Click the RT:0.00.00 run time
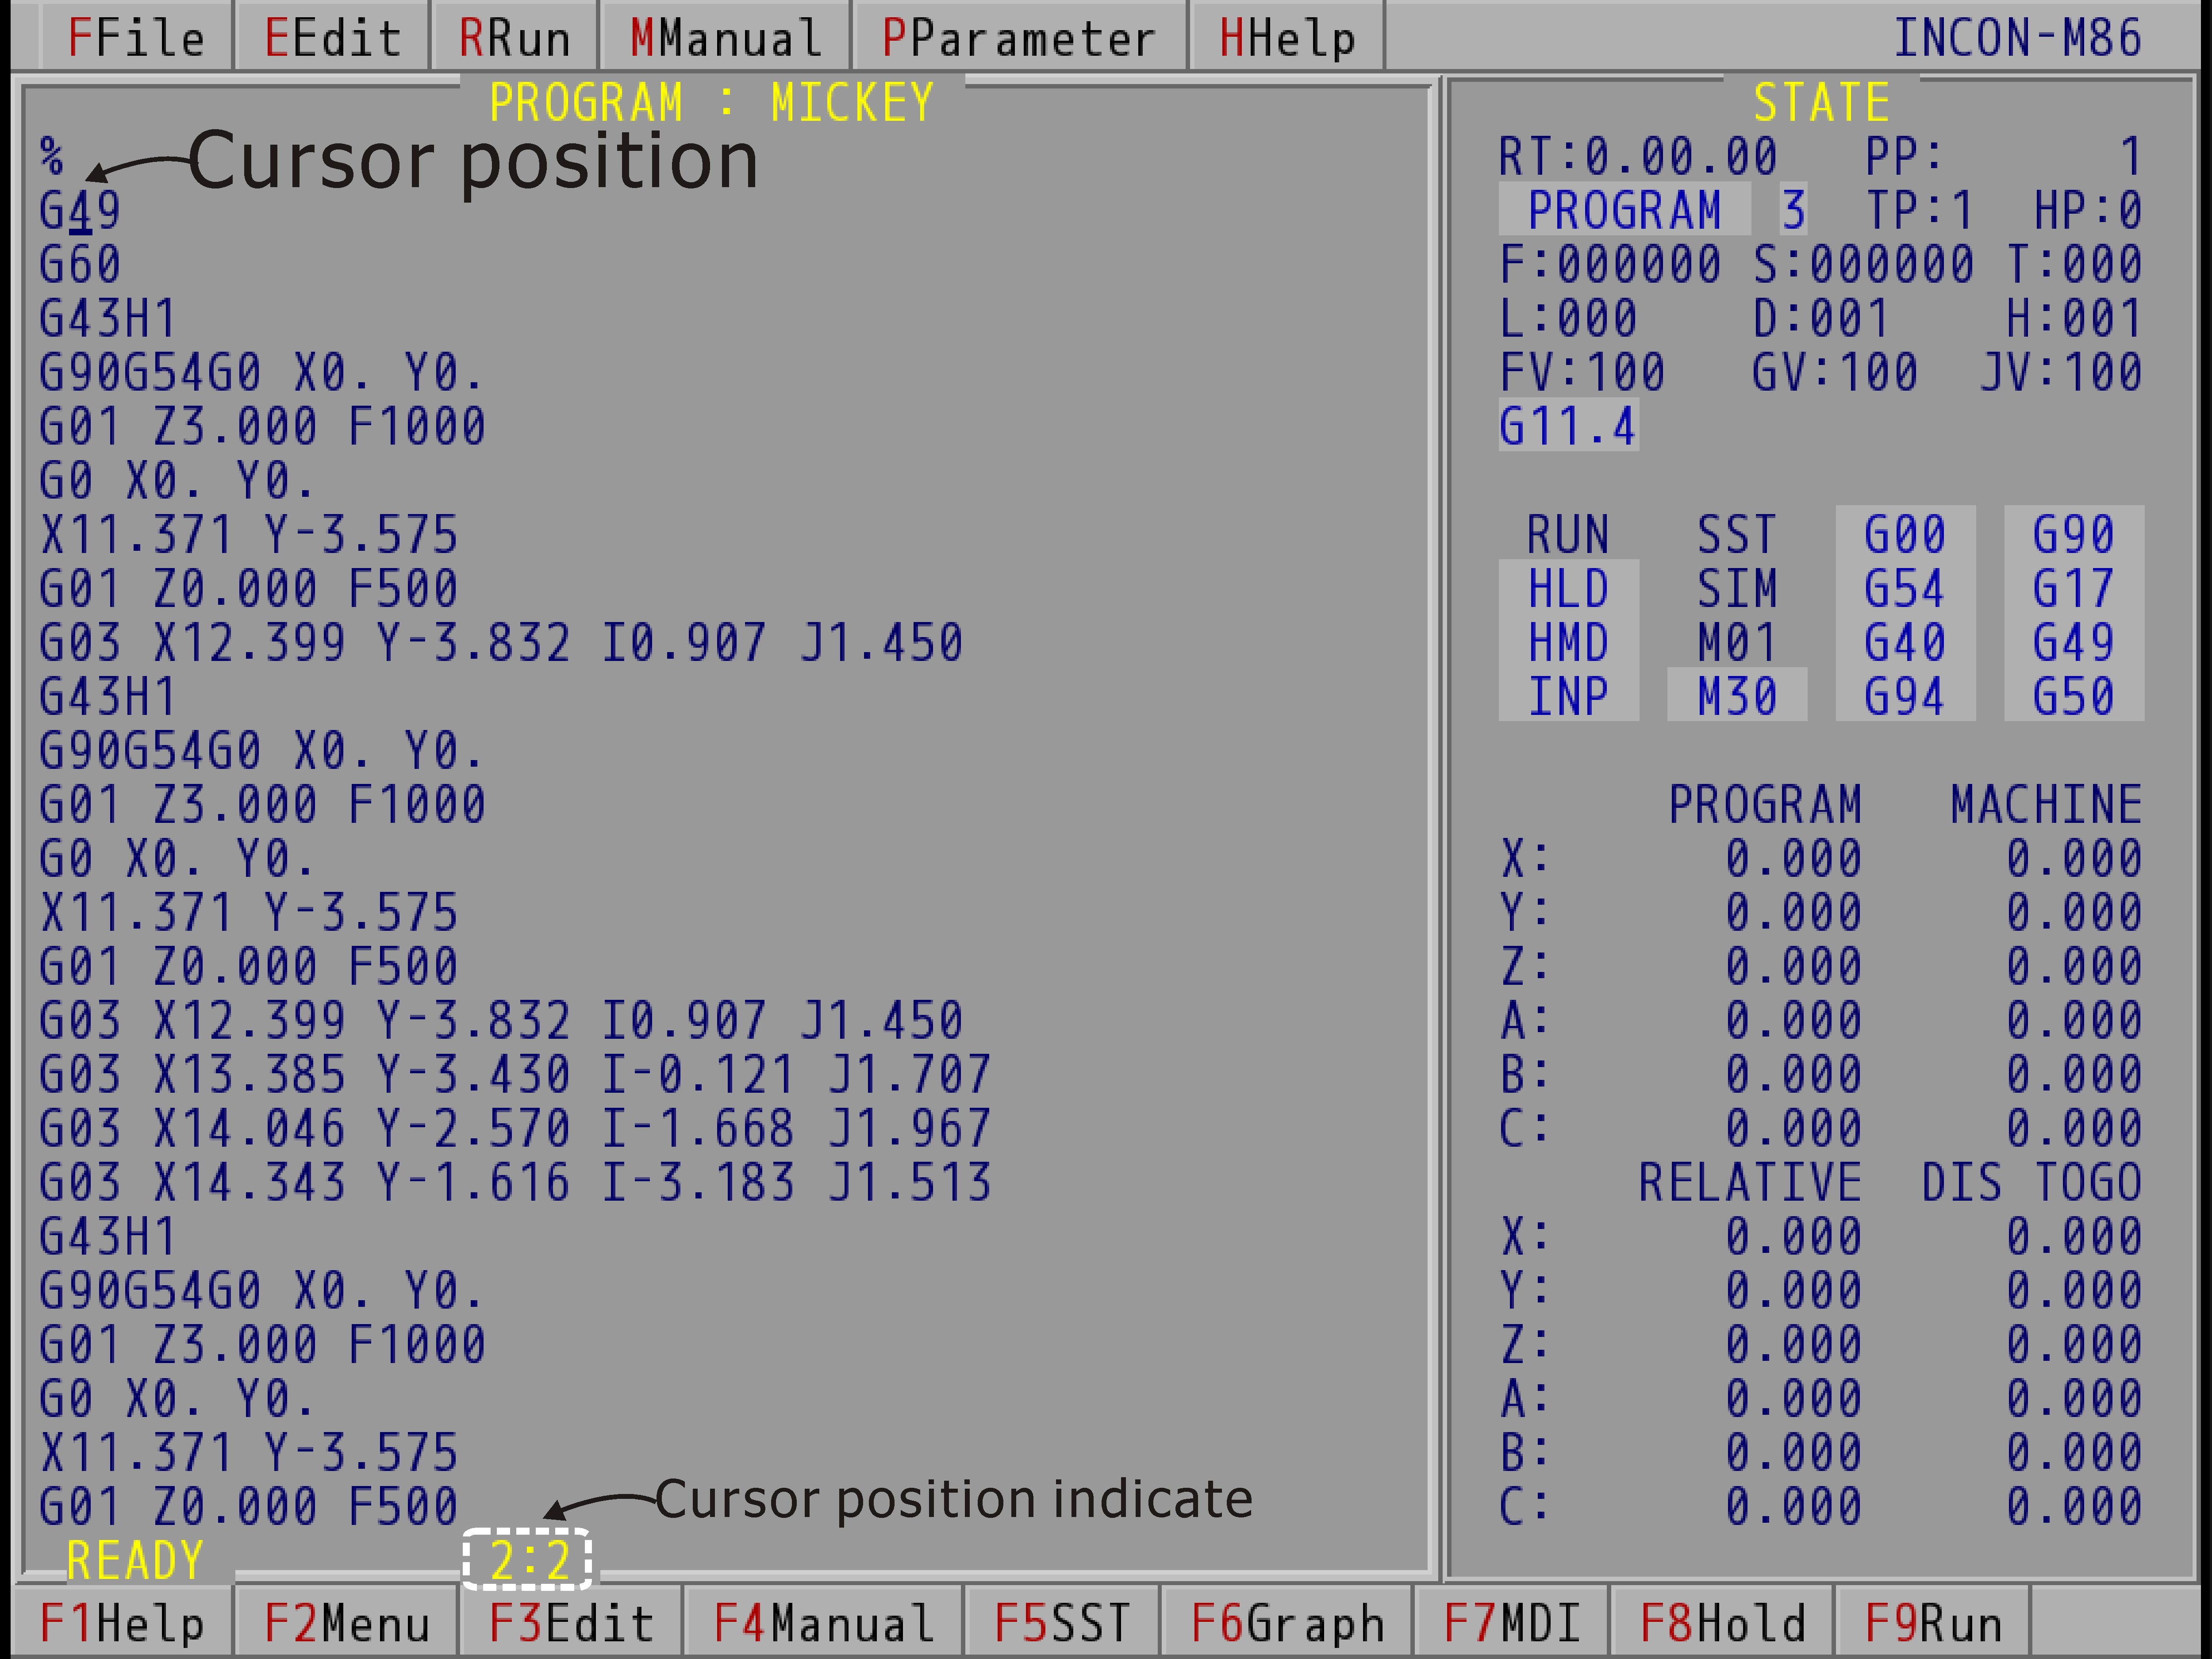This screenshot has width=2212, height=1659. pyautogui.click(x=1638, y=157)
